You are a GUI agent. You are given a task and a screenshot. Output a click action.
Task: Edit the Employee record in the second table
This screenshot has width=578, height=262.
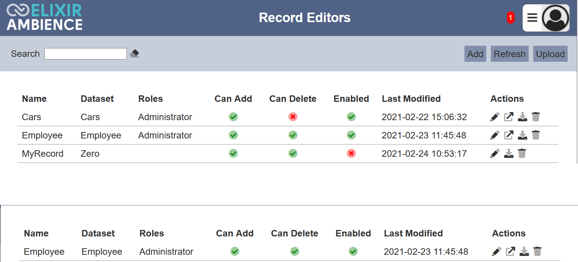pos(497,251)
